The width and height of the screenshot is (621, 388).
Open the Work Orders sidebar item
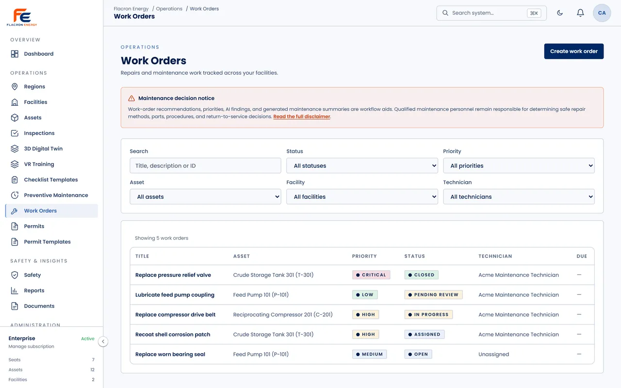[51, 211]
